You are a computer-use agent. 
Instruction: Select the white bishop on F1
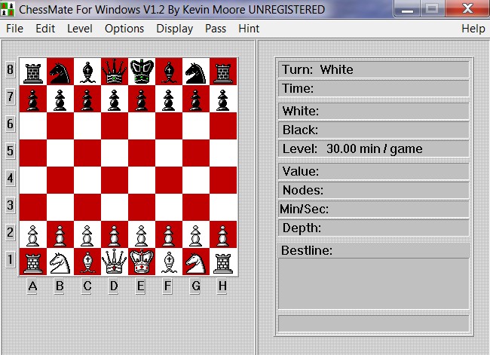click(169, 262)
